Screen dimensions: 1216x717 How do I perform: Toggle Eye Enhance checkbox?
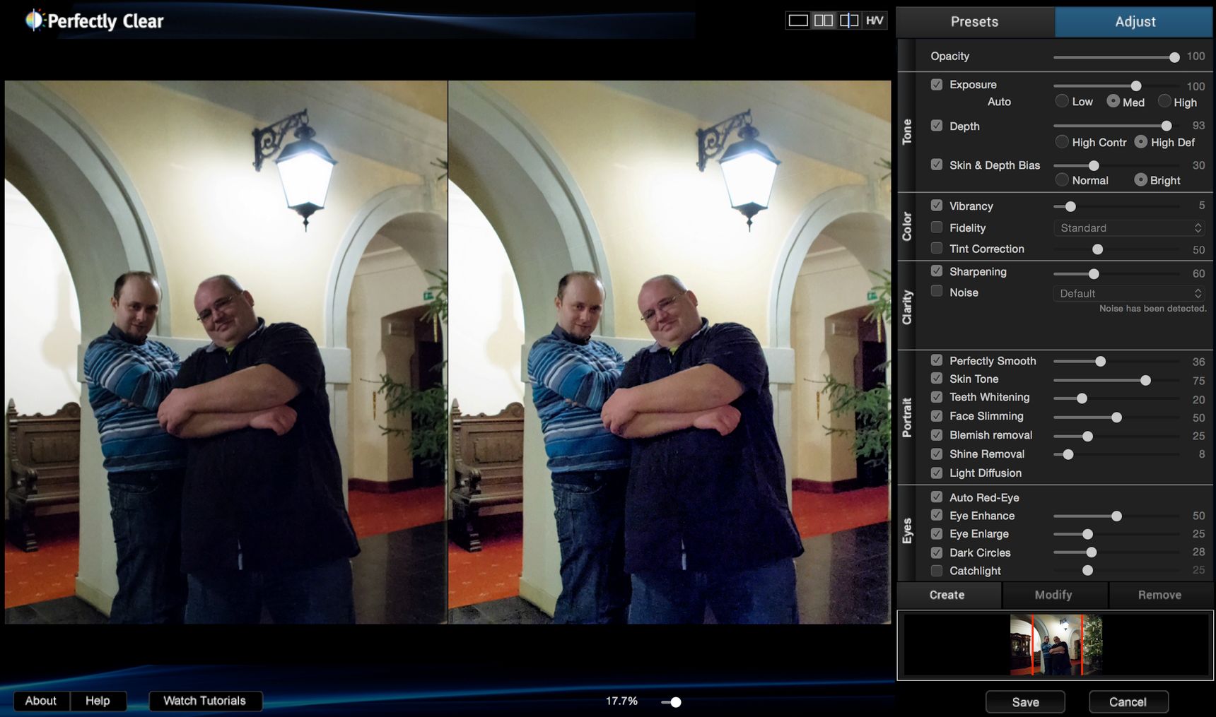point(937,515)
